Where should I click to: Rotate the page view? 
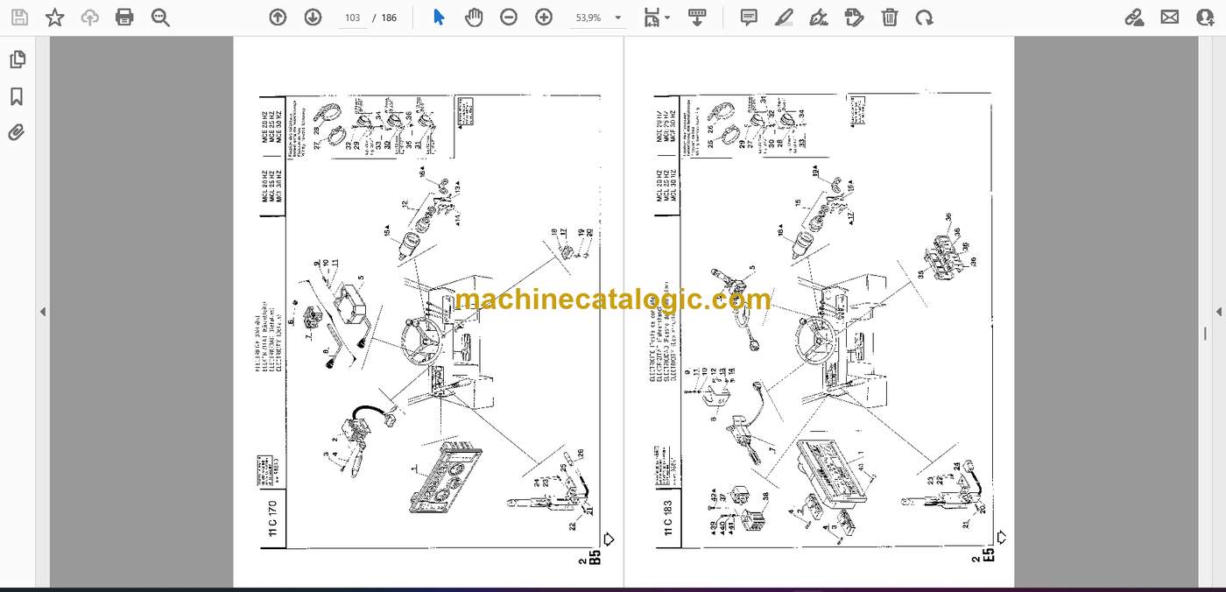coord(924,18)
